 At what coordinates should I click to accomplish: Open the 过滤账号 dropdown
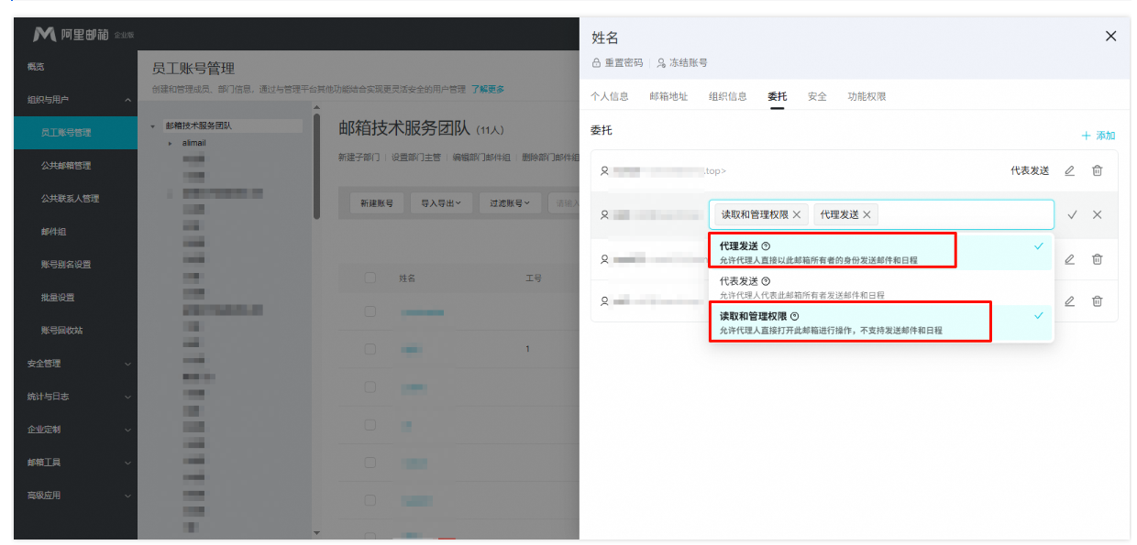509,203
